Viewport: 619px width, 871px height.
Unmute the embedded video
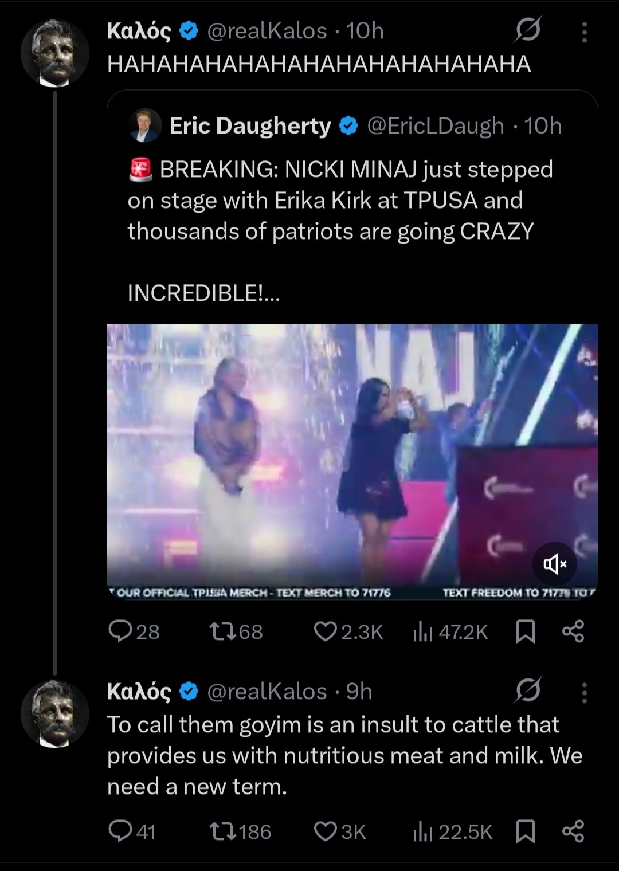[x=554, y=564]
